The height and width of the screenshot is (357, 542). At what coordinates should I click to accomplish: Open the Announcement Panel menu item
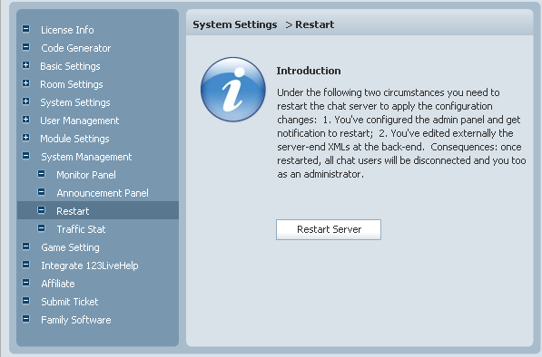click(103, 193)
